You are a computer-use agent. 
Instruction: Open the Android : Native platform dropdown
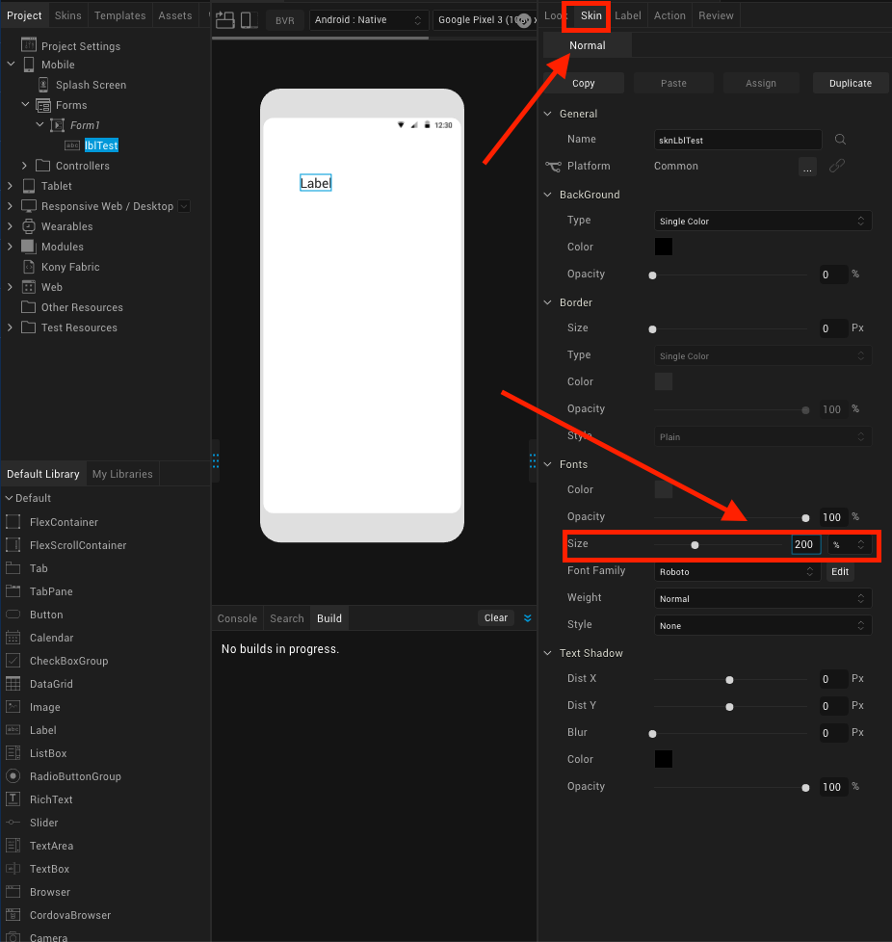click(x=369, y=20)
